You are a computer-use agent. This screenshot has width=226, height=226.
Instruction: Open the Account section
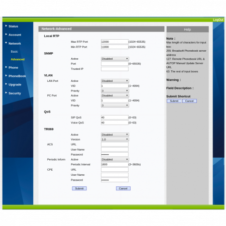click(15, 35)
